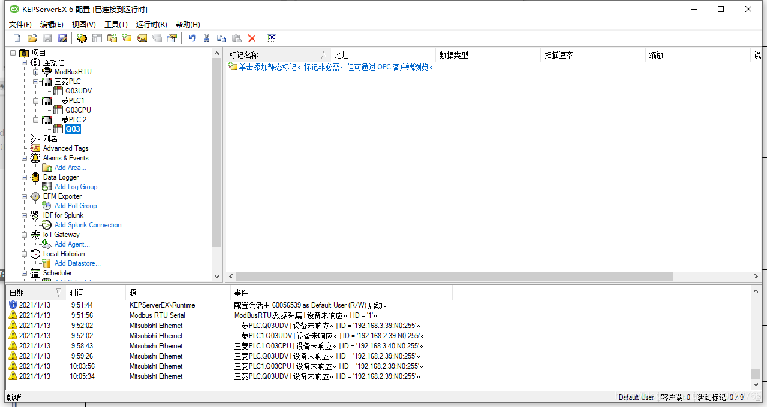Click the Bulk Tag Creation toolbar icon
Screen dimensions: 767x407
point(142,38)
